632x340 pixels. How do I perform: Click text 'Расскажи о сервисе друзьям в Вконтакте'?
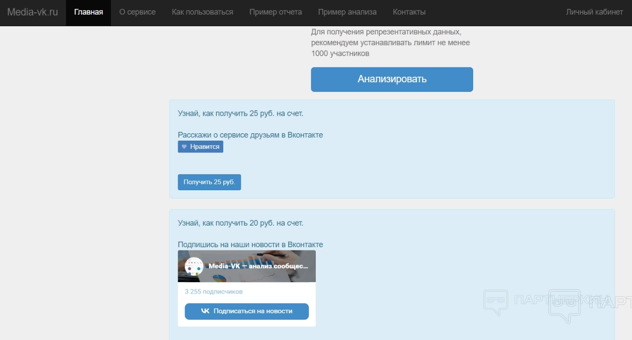click(250, 135)
